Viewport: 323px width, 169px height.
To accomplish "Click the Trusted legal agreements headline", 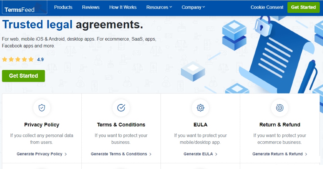I will pyautogui.click(x=72, y=25).
